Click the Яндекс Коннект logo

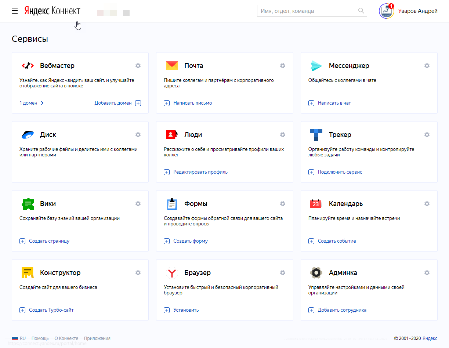coord(52,11)
